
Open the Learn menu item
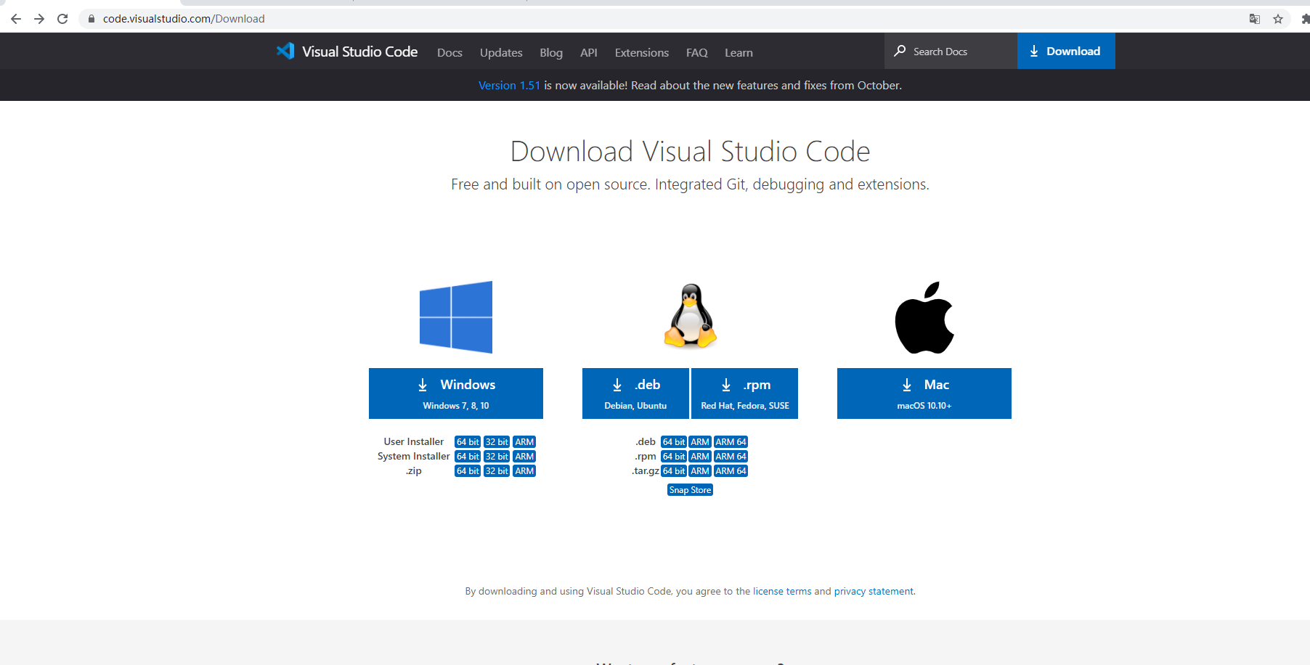click(x=739, y=52)
